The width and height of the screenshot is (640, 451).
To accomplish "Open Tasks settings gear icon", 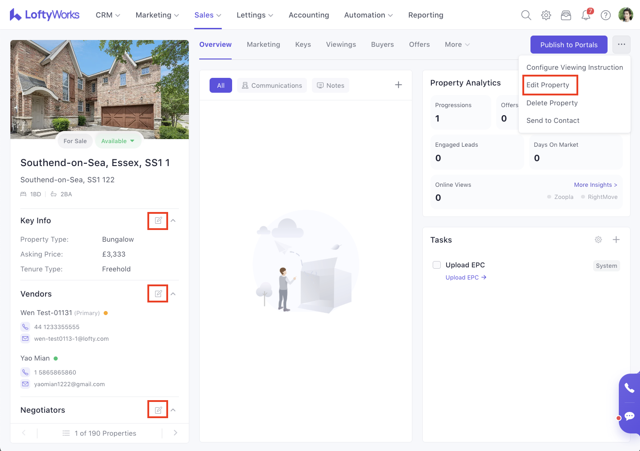I will [x=598, y=240].
